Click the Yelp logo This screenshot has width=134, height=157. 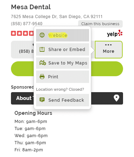[115, 33]
